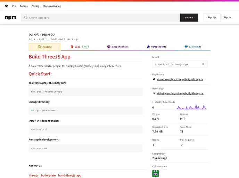
Task: Click the weekly downloads sparkline chart
Action: (x=192, y=107)
